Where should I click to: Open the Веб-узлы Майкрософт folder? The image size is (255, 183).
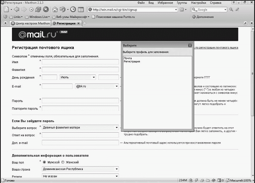click(71, 17)
